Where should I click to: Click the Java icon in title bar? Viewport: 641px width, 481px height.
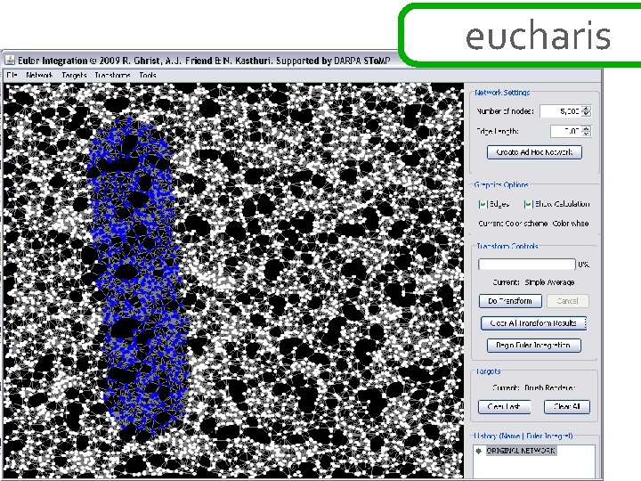tap(10, 61)
